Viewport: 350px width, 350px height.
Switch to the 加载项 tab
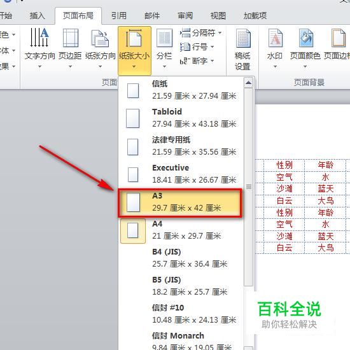(255, 16)
